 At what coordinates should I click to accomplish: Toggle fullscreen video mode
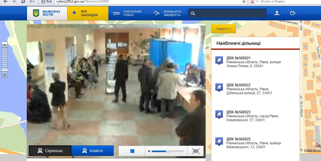[x=196, y=151]
